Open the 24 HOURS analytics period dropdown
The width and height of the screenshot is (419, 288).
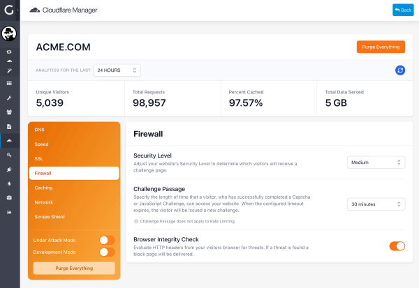[117, 70]
